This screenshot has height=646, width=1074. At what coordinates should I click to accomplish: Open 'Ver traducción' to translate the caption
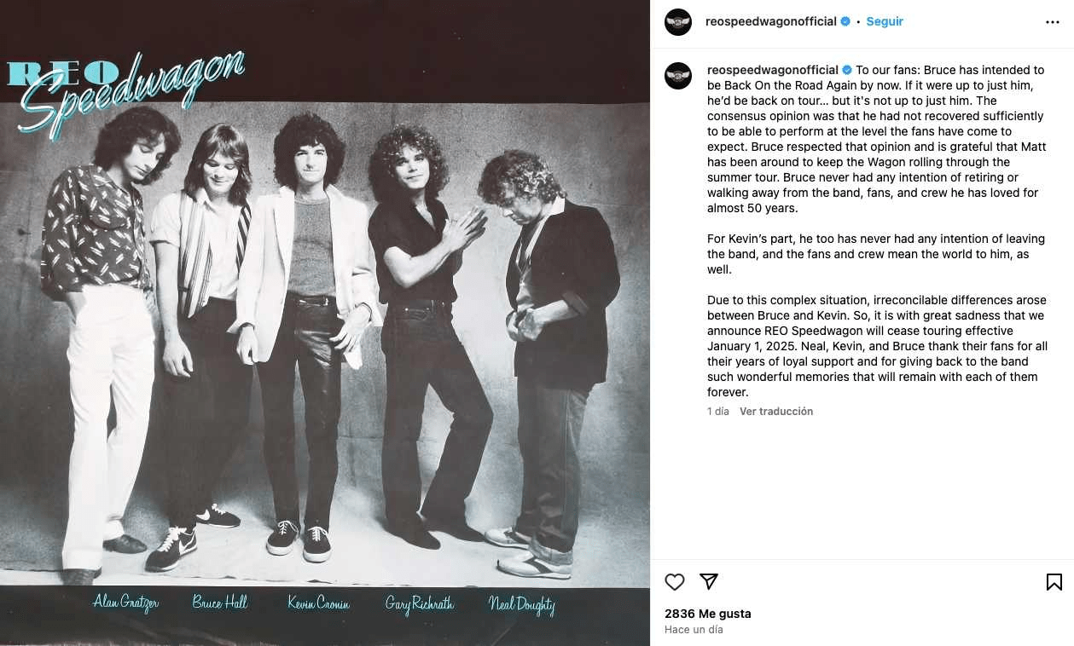(x=775, y=411)
